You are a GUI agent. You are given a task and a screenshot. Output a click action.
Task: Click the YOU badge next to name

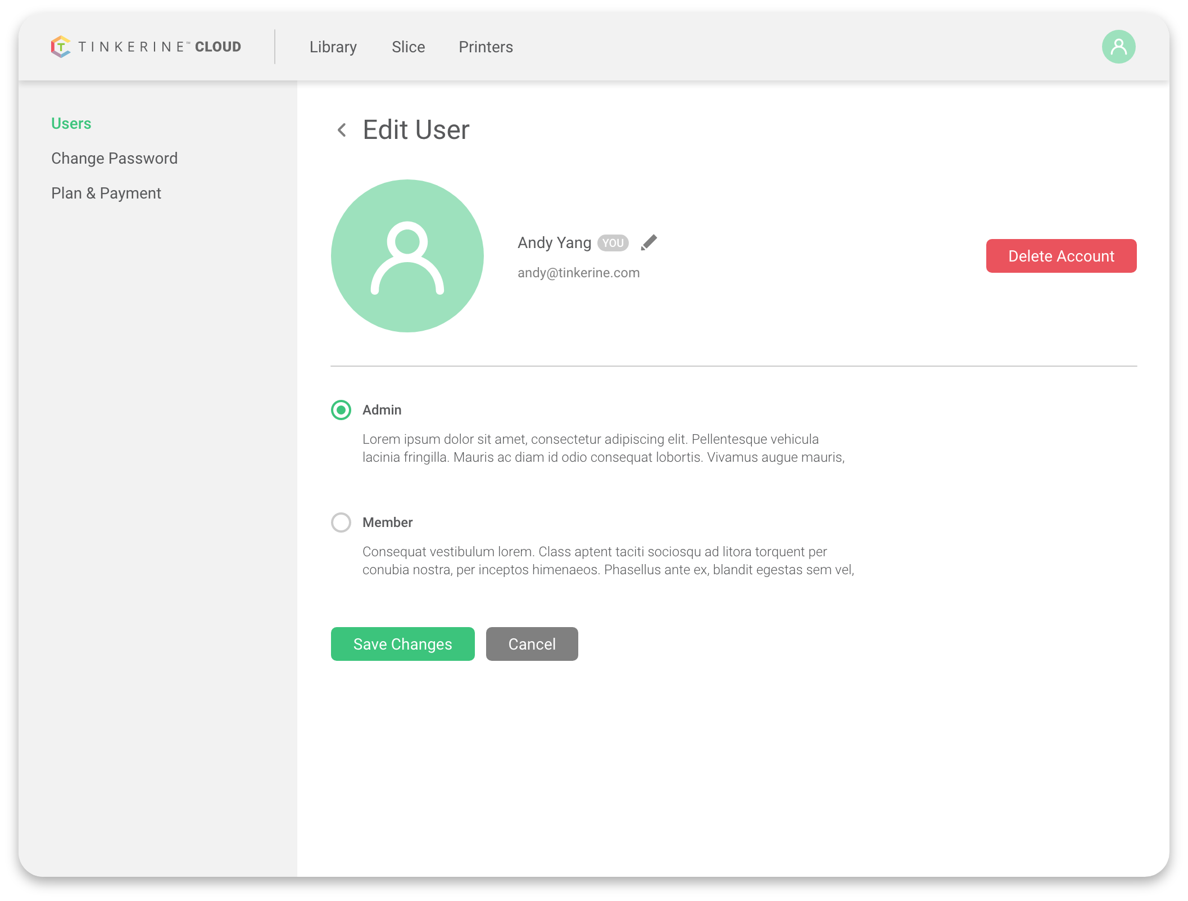(x=613, y=243)
